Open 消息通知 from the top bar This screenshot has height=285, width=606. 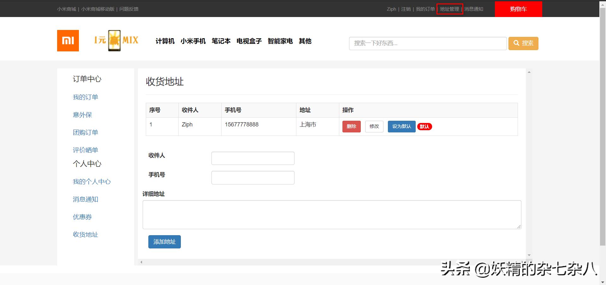click(474, 9)
